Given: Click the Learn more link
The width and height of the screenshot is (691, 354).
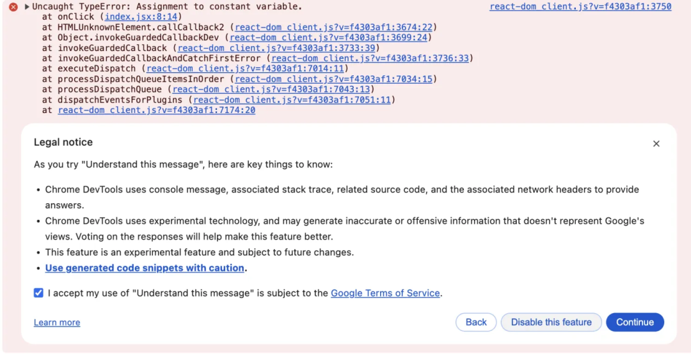Looking at the screenshot, I should (x=57, y=322).
